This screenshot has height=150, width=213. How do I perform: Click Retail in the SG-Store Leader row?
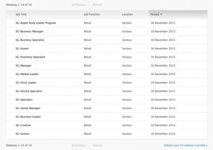point(87,83)
